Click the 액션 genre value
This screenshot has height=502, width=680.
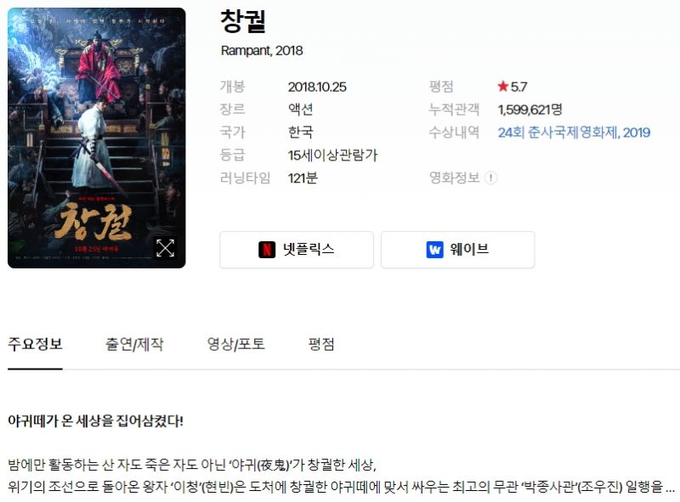coord(301,110)
